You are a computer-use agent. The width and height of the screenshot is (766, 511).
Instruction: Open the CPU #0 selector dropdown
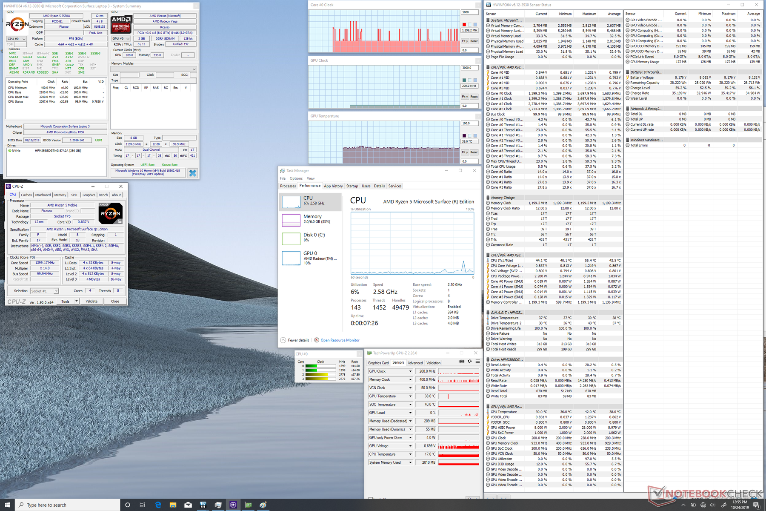(17, 39)
